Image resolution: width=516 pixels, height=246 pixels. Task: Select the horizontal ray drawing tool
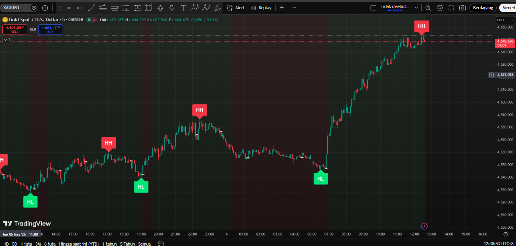point(80,8)
